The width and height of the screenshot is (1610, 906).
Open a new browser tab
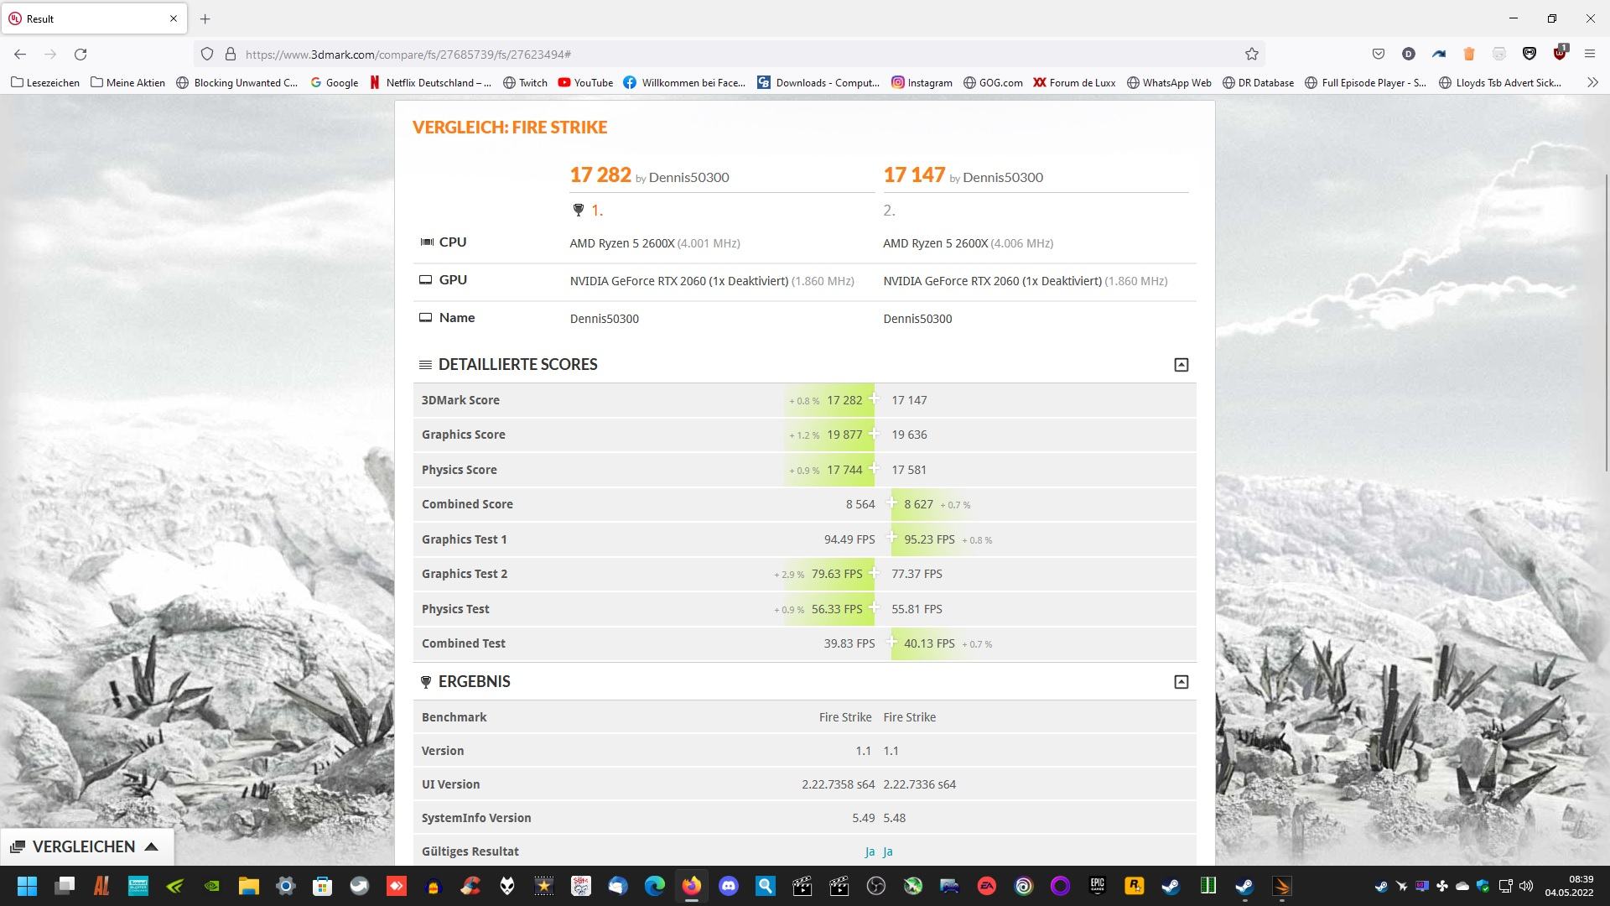point(205,18)
